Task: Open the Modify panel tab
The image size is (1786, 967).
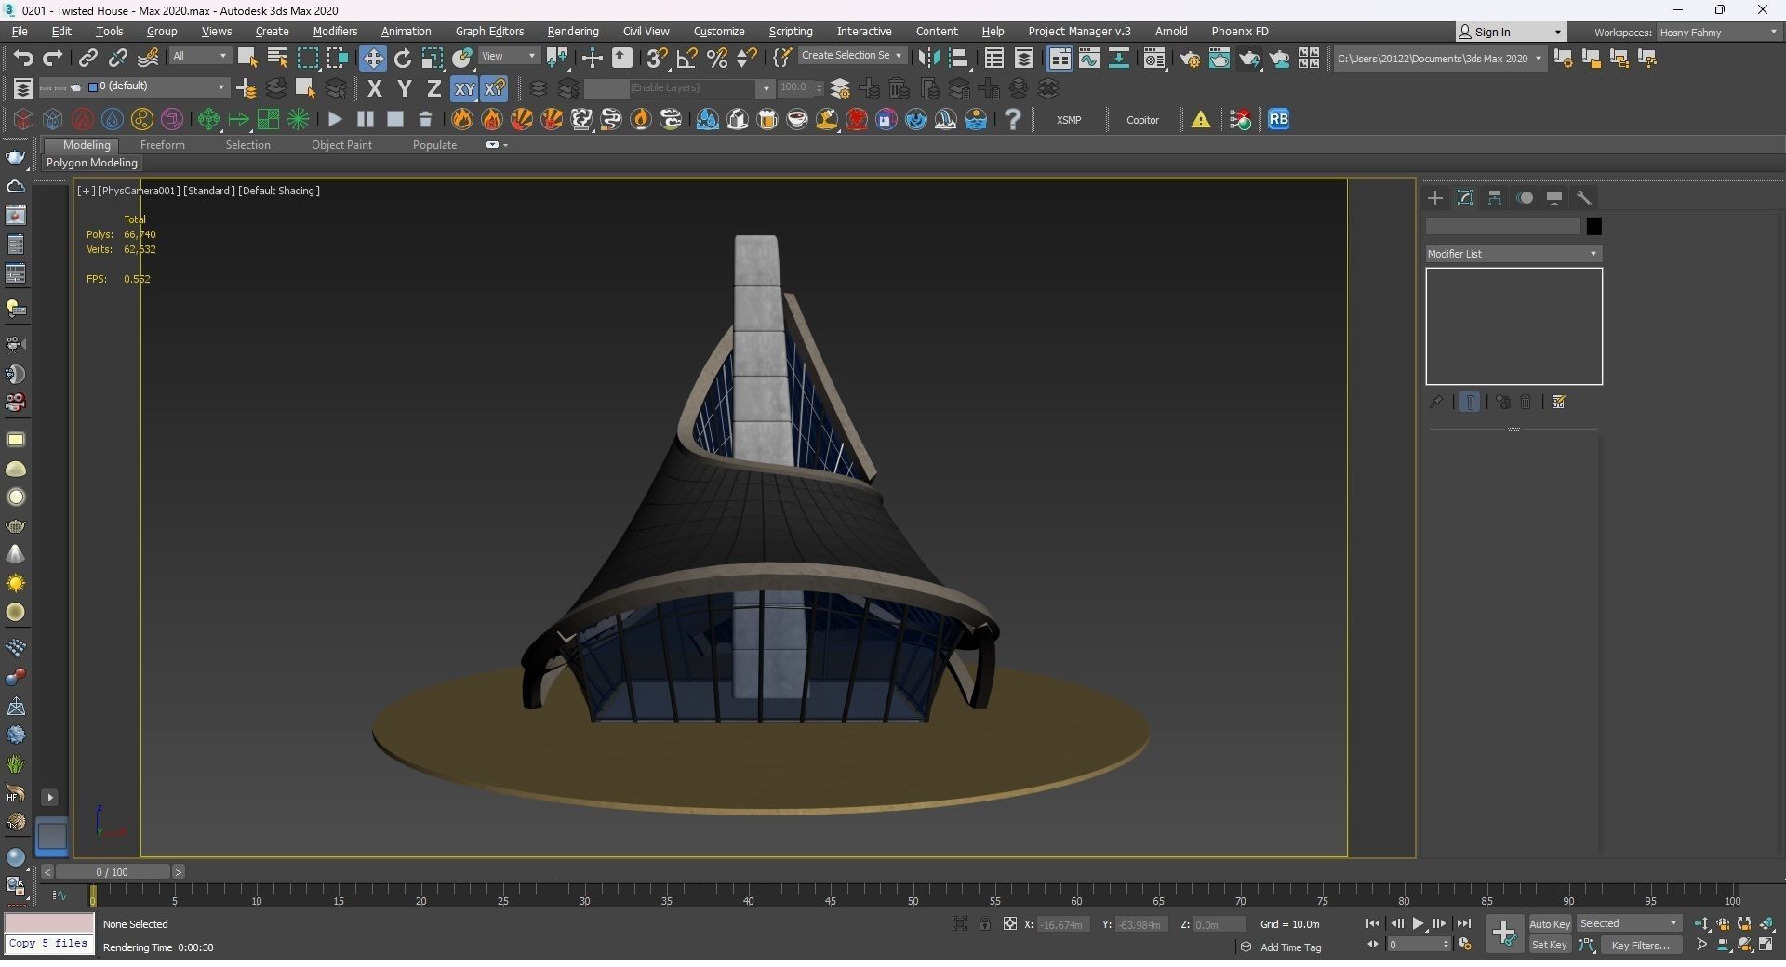Action: [x=1465, y=198]
